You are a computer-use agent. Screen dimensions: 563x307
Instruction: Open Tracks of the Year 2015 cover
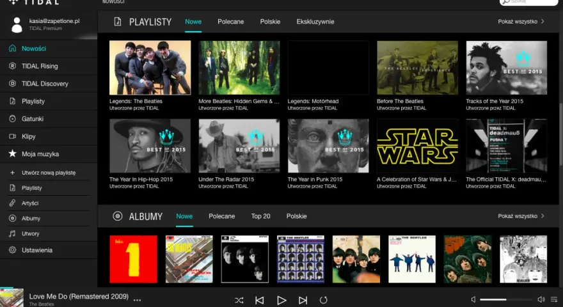coord(506,68)
